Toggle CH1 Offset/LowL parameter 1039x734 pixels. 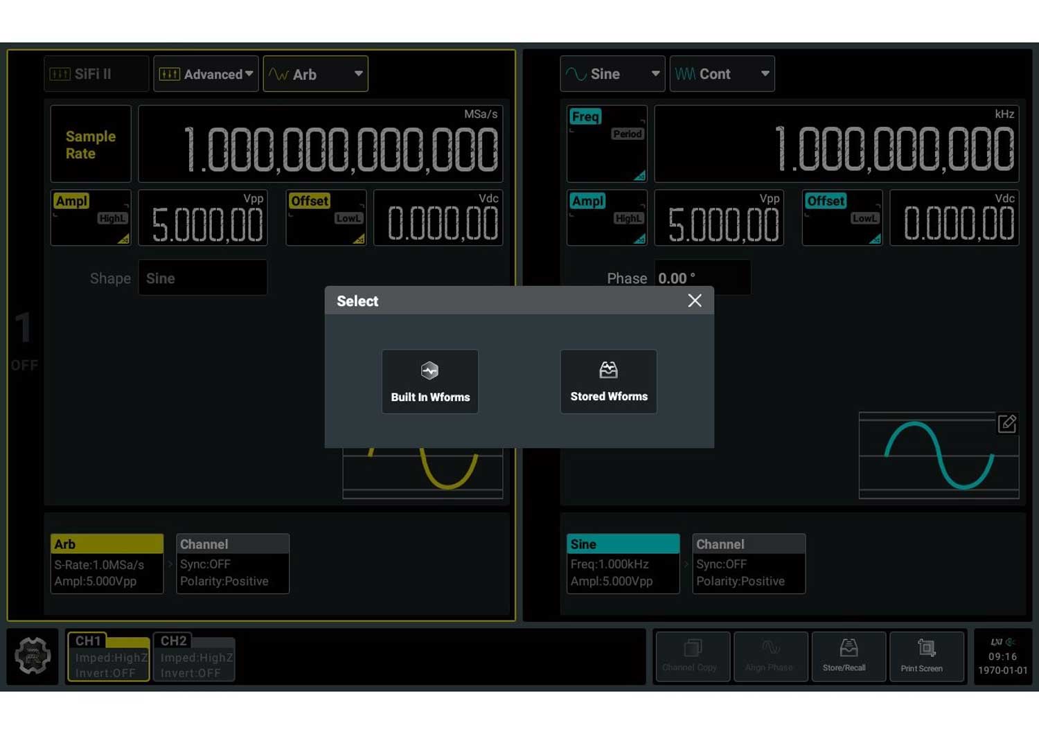(x=326, y=217)
